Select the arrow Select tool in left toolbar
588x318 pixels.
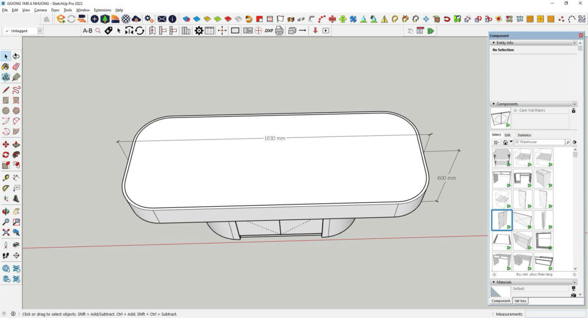tap(6, 56)
